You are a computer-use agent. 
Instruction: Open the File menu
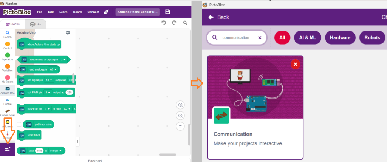coord(39,12)
